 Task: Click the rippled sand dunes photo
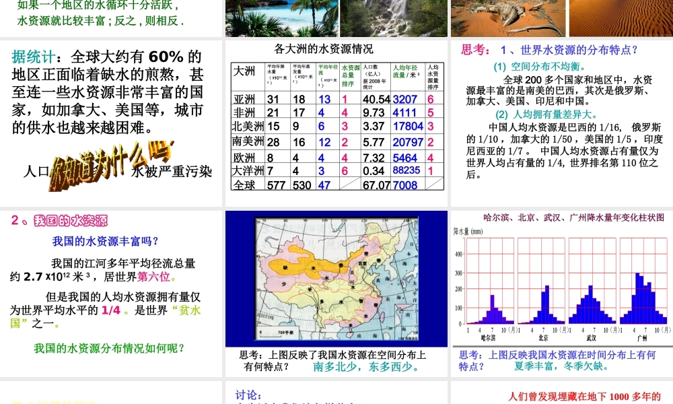(621, 18)
